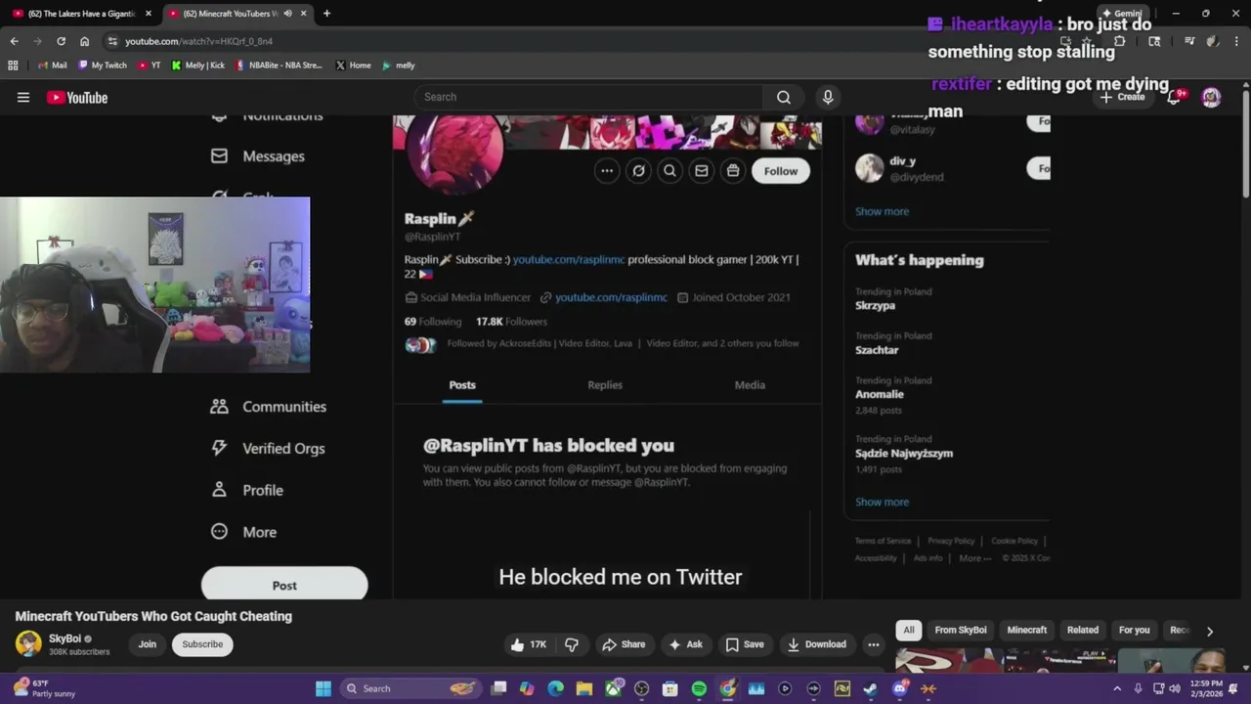Click the Share button
The height and width of the screenshot is (704, 1251).
[624, 644]
